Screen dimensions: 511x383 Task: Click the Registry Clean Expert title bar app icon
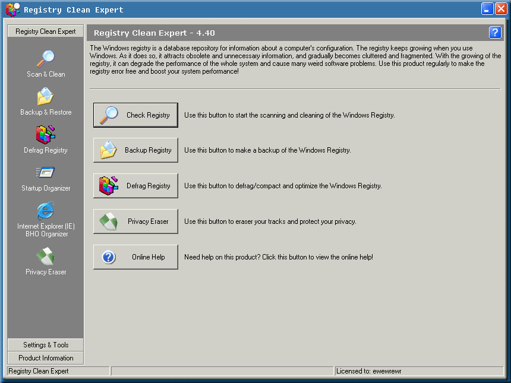click(x=13, y=9)
